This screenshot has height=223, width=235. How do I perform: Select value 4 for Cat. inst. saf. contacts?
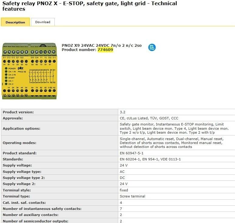point(121,203)
